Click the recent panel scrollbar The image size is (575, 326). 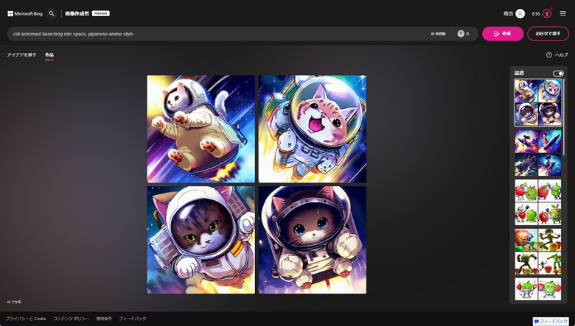(x=564, y=117)
